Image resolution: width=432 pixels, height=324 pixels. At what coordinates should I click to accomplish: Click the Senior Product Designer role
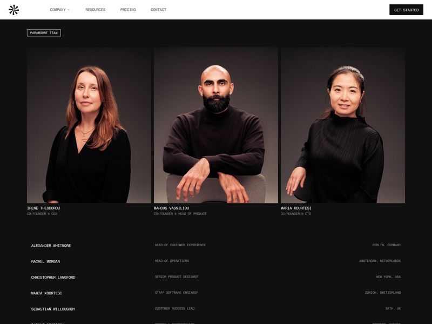coord(177,276)
